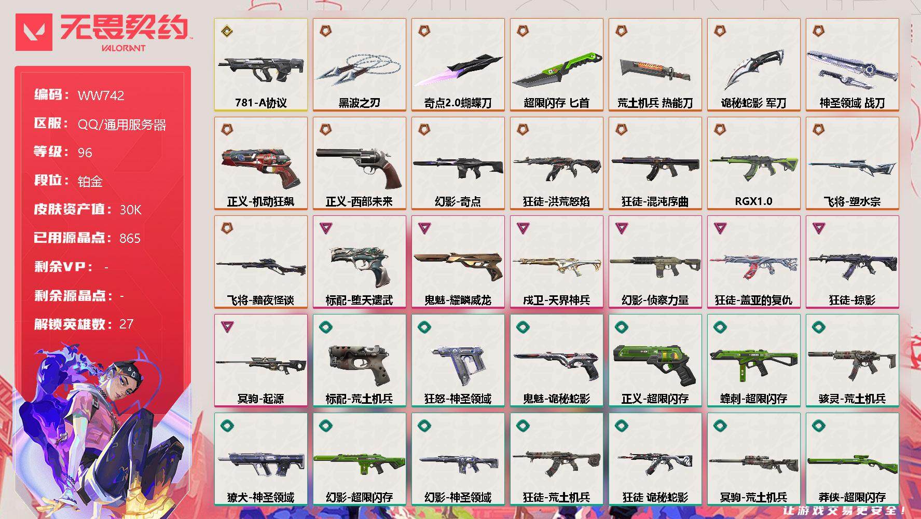This screenshot has width=921, height=519.
Task: Choose the 荒土机兵 热能刀 skin
Action: [x=655, y=65]
